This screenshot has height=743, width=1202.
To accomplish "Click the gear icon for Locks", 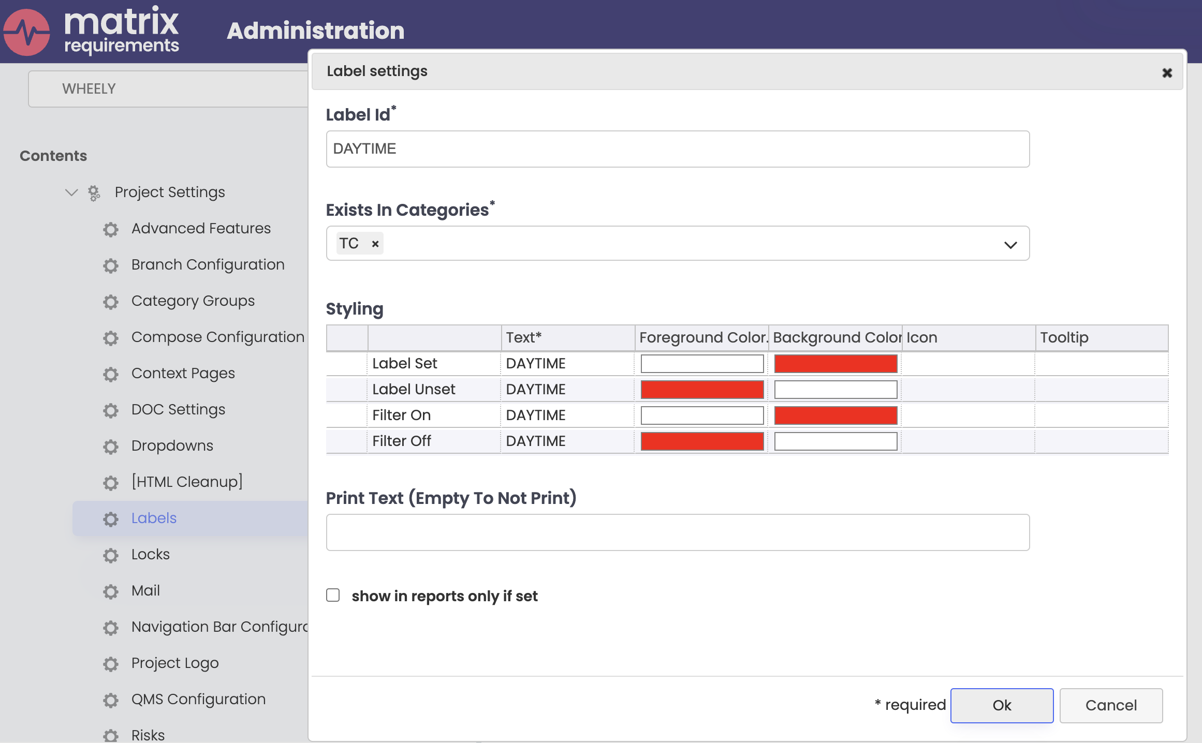I will point(111,554).
